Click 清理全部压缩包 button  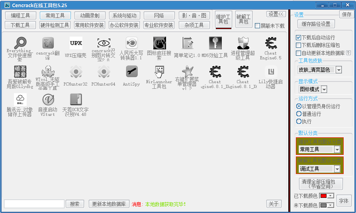tap(321, 184)
